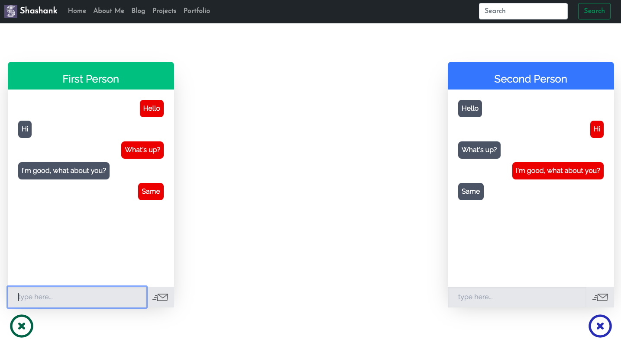
Task: Open the Projects section
Action: (x=164, y=11)
